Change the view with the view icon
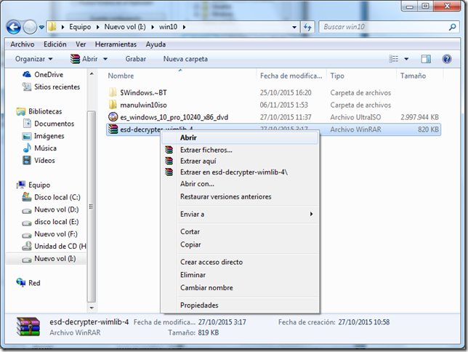Image resolution: width=468 pixels, height=352 pixels. (393, 59)
